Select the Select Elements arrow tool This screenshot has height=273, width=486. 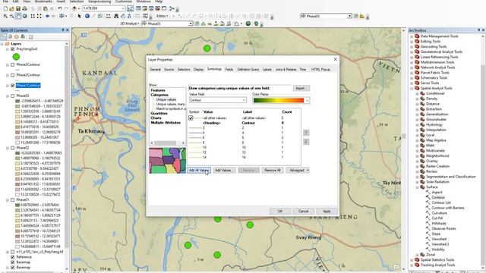[x=79, y=16]
